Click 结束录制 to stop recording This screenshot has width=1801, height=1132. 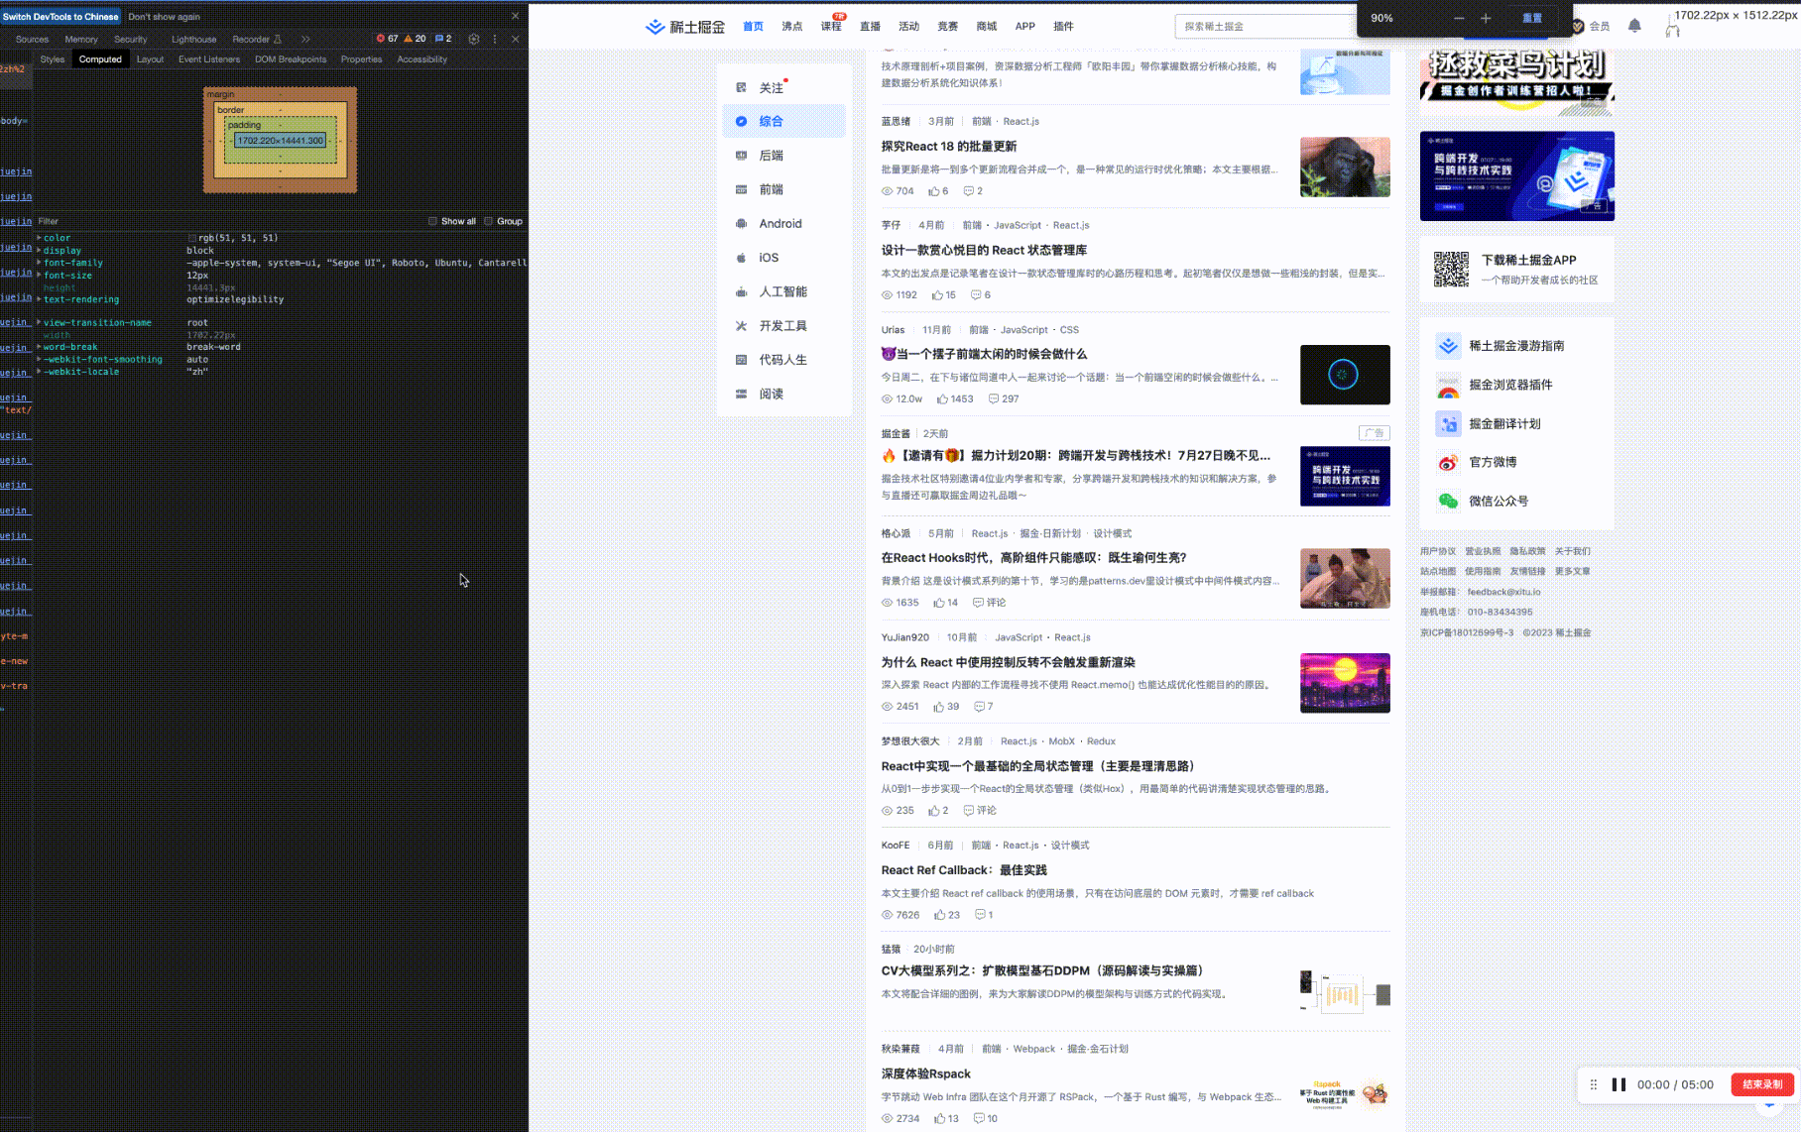[x=1762, y=1084]
